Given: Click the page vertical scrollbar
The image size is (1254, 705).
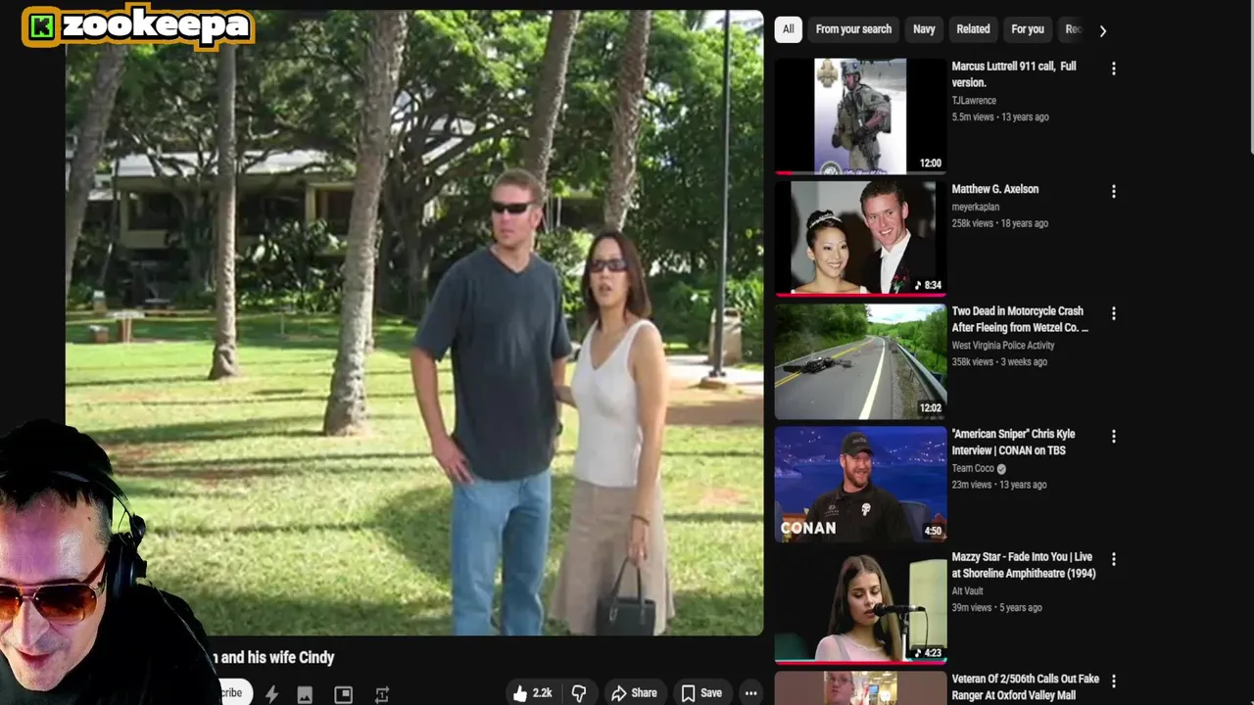Looking at the screenshot, I should tap(1250, 78).
